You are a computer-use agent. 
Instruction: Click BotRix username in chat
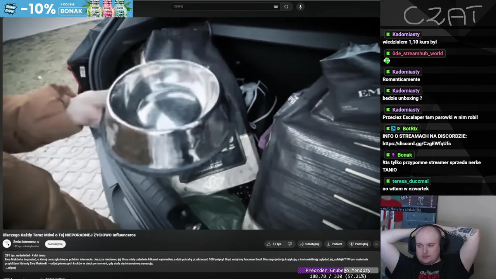410,129
